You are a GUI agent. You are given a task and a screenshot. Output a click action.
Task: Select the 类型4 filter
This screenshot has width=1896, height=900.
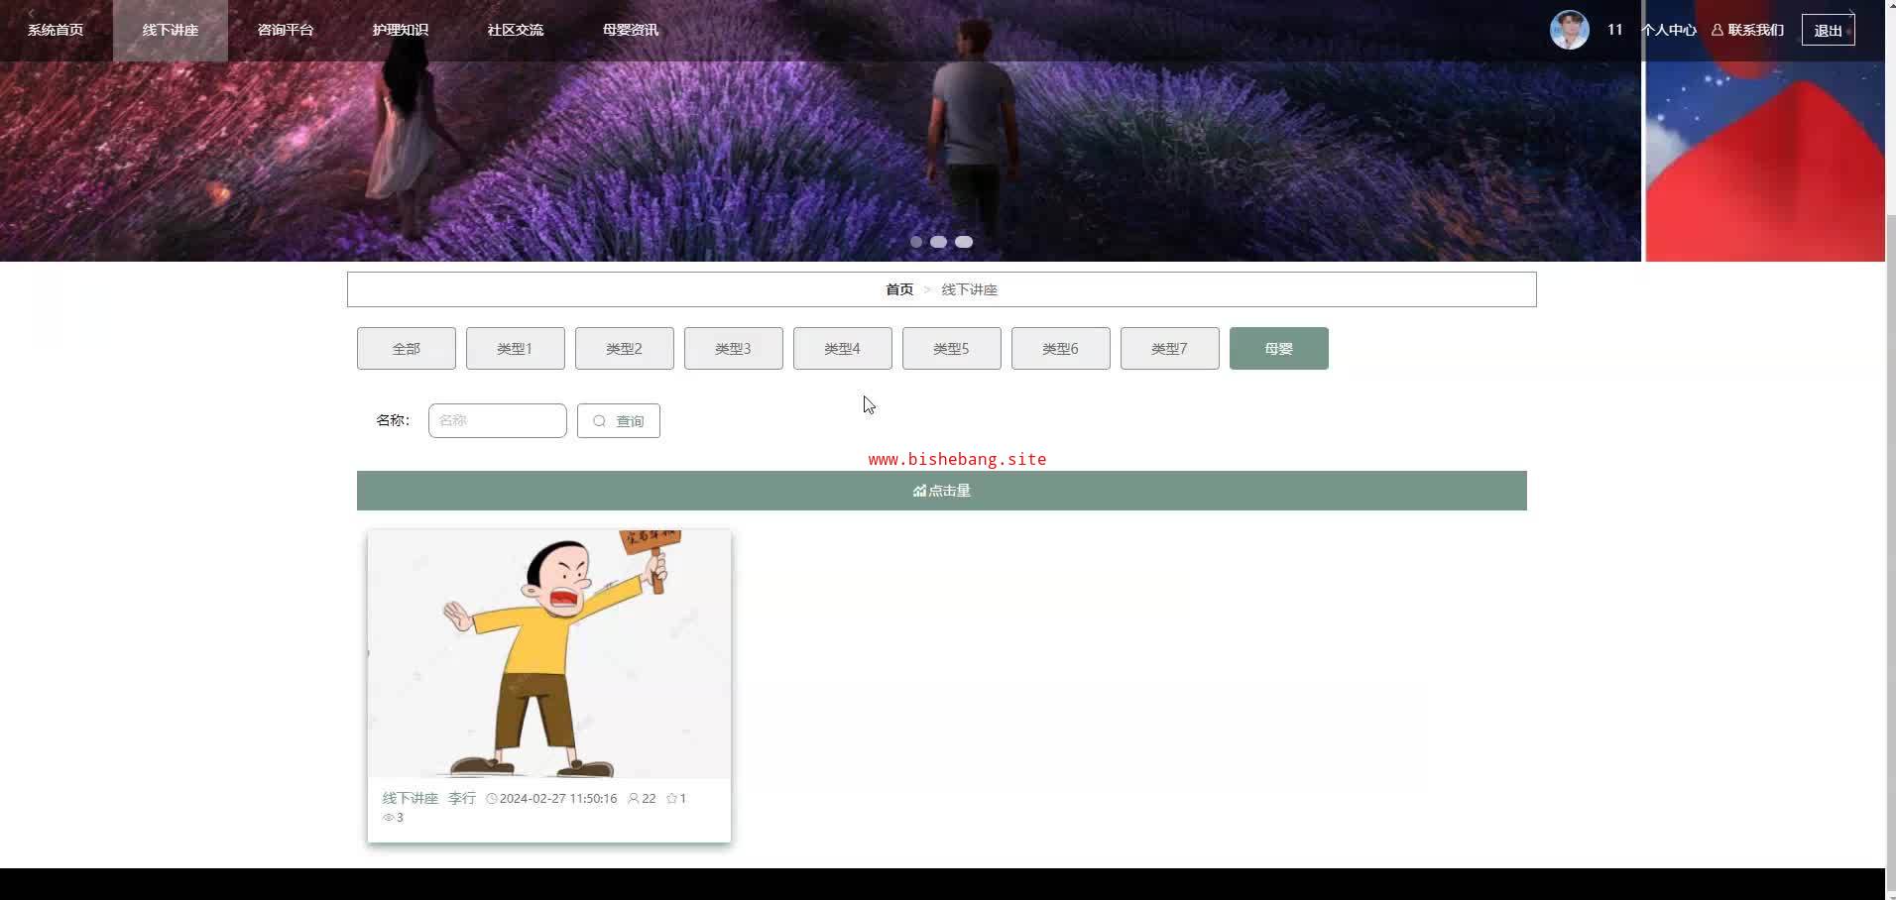843,349
